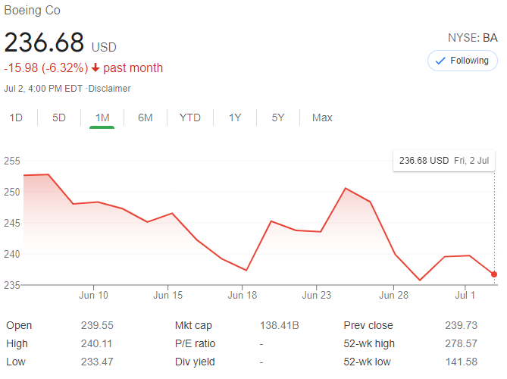This screenshot has width=507, height=379.
Task: Click the past month label
Action: tap(133, 68)
